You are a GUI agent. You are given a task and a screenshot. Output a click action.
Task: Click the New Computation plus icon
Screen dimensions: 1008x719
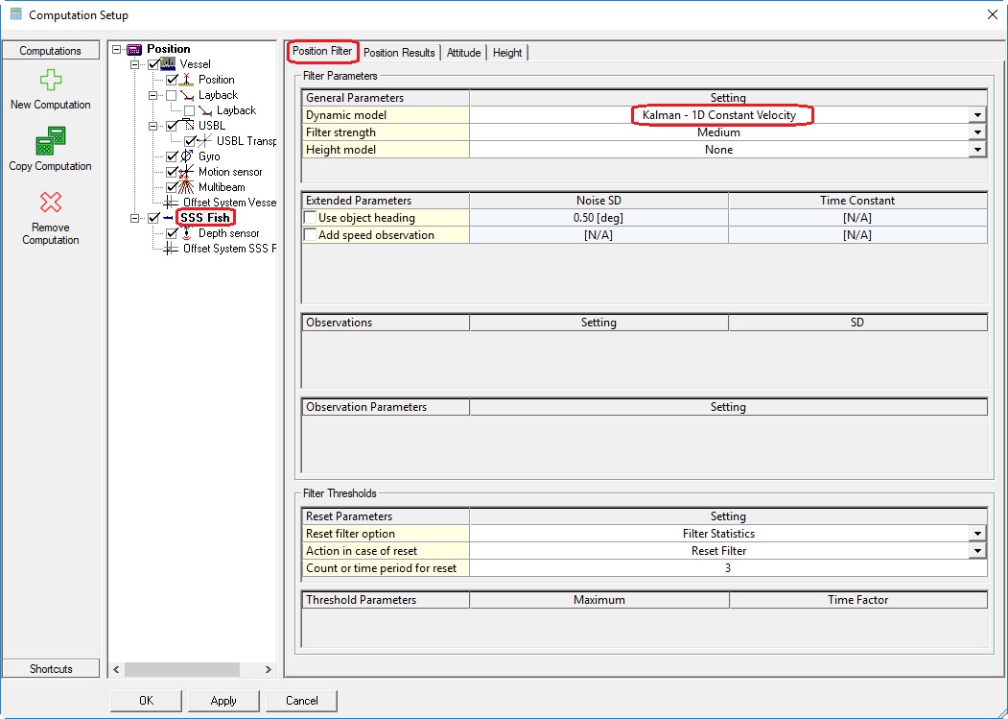(50, 81)
